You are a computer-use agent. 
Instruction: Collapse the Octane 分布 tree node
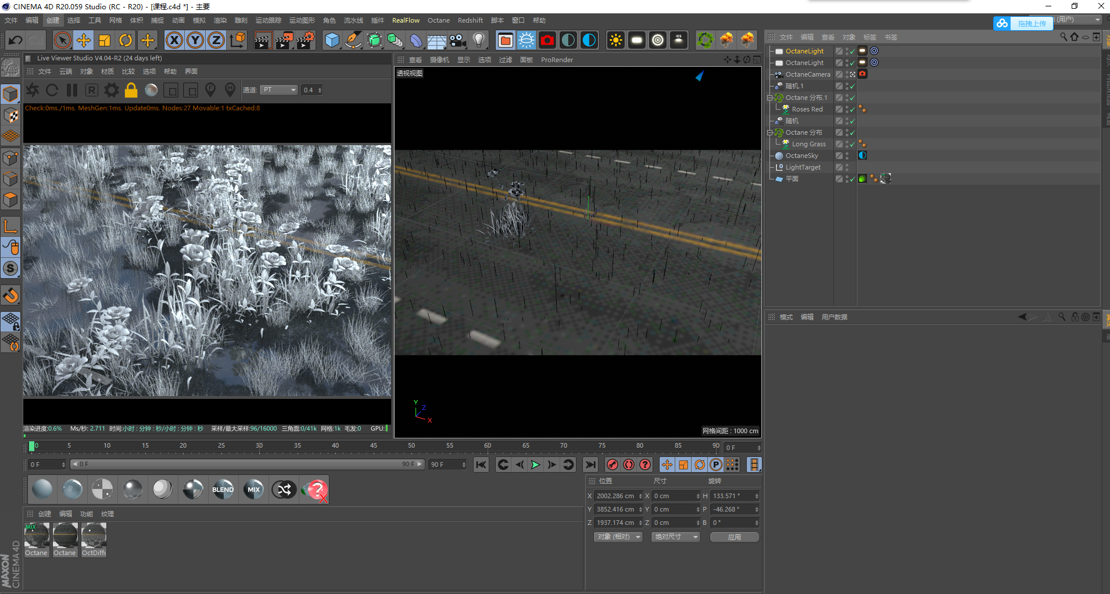point(770,132)
